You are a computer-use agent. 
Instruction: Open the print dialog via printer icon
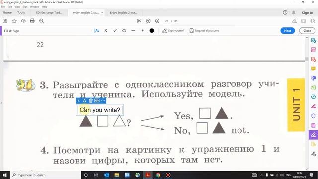(32, 21)
